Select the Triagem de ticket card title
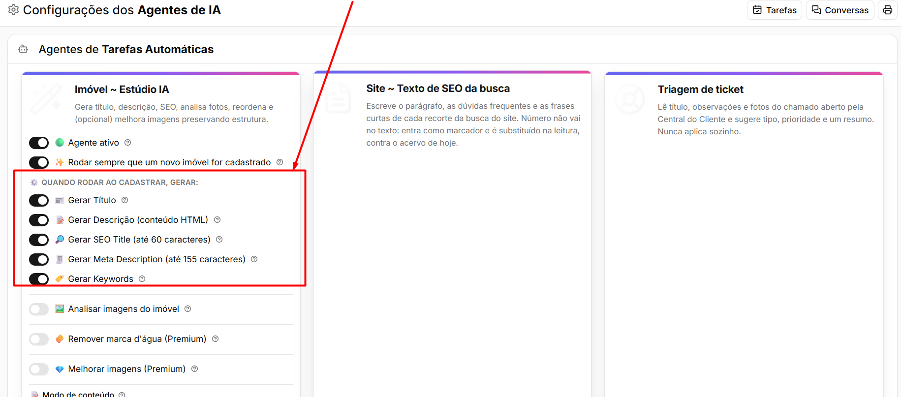Screen dimensions: 901x397 [x=701, y=90]
